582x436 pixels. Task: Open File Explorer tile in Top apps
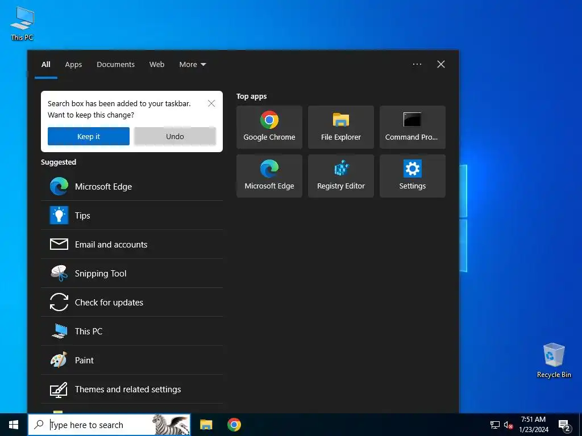coord(341,127)
